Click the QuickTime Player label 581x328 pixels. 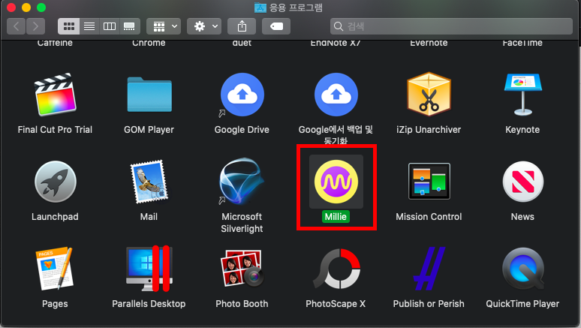click(x=522, y=304)
